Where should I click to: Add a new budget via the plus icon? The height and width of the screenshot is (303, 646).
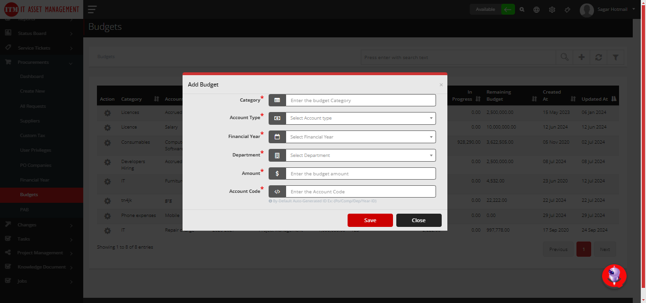click(x=581, y=57)
